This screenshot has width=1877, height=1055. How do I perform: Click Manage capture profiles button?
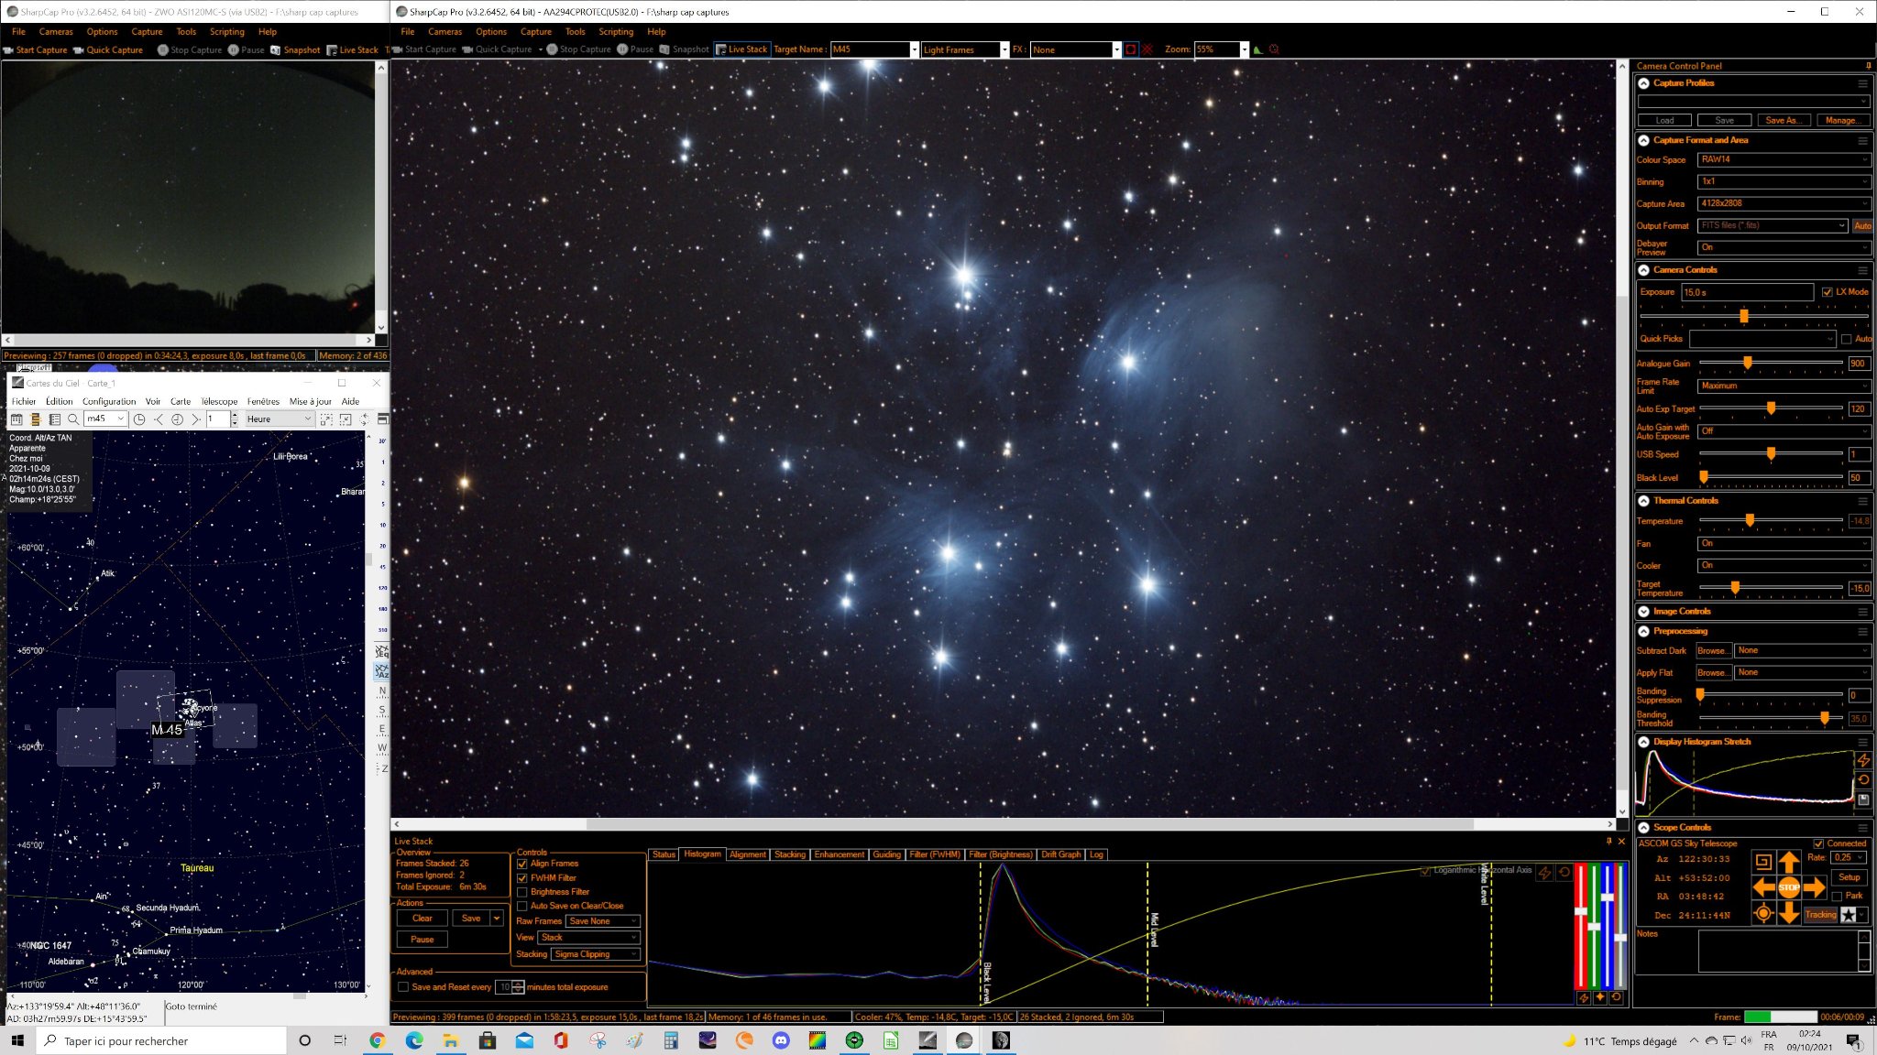1842,120
